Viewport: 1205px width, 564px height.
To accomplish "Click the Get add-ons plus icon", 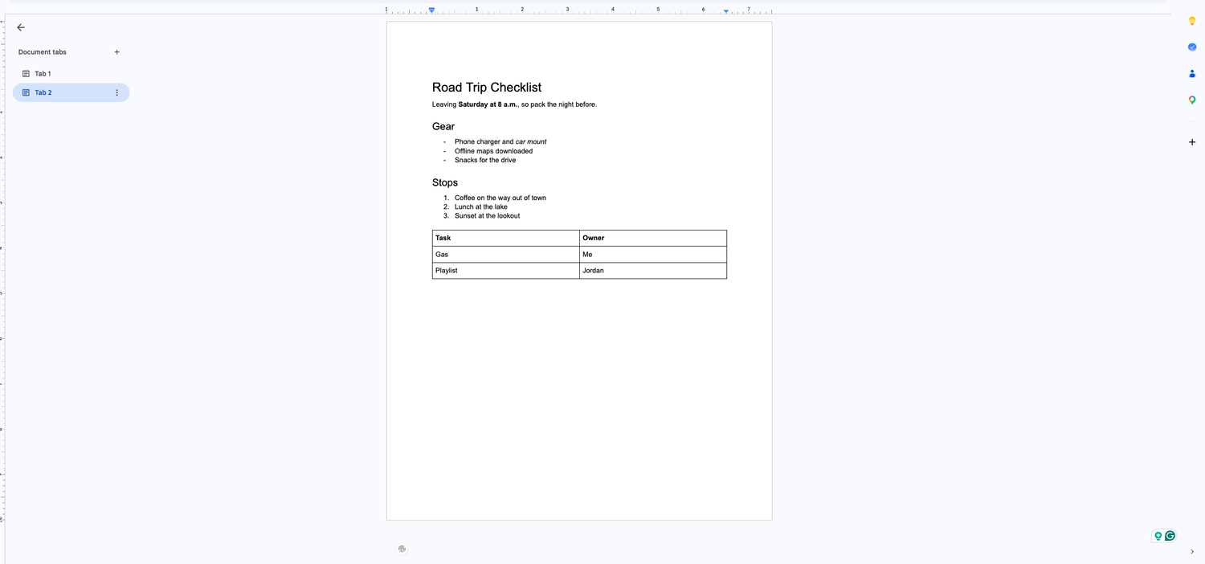I will click(x=1192, y=142).
